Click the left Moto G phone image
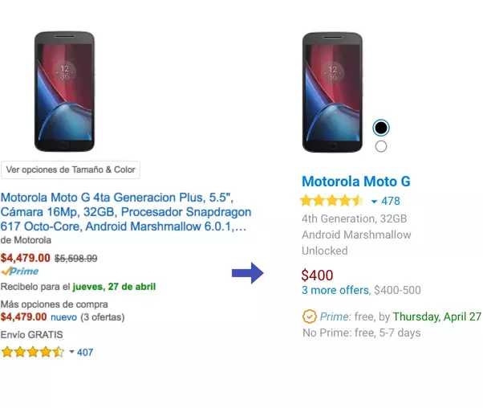Image resolution: width=483 pixels, height=408 pixels. [x=64, y=91]
